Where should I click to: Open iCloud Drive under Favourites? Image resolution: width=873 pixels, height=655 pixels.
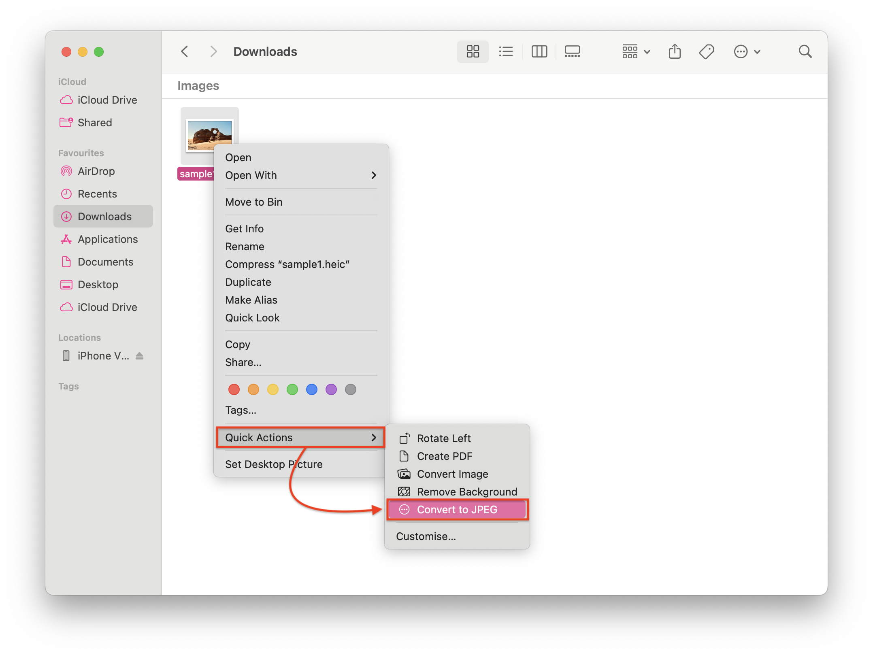103,307
